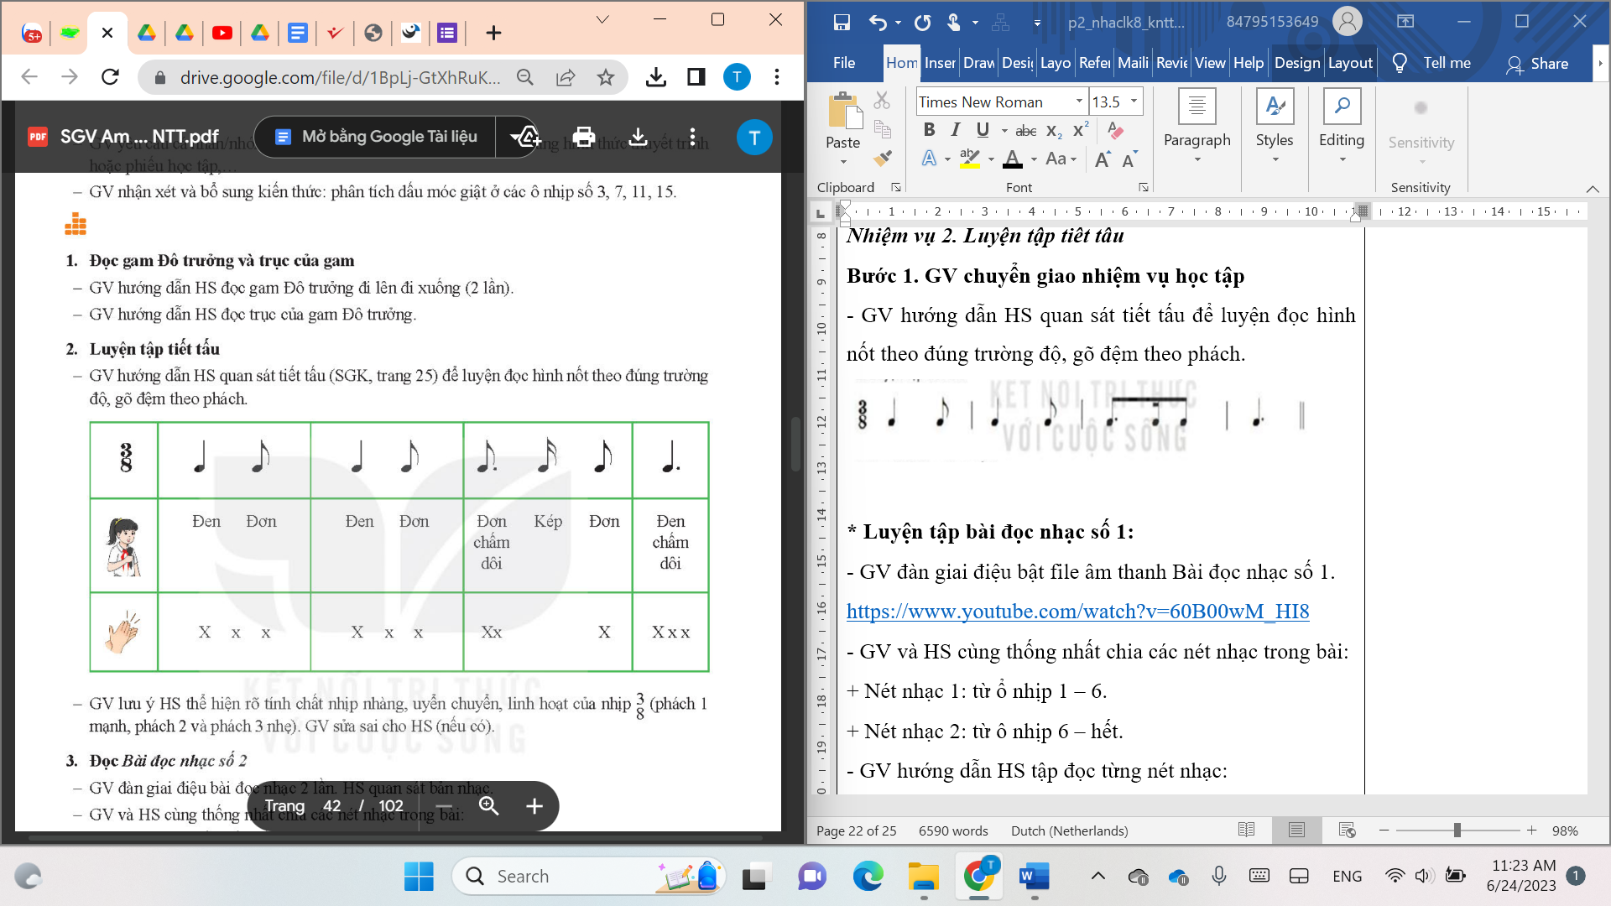Toggle Italic formatting
1611x906 pixels.
[955, 130]
